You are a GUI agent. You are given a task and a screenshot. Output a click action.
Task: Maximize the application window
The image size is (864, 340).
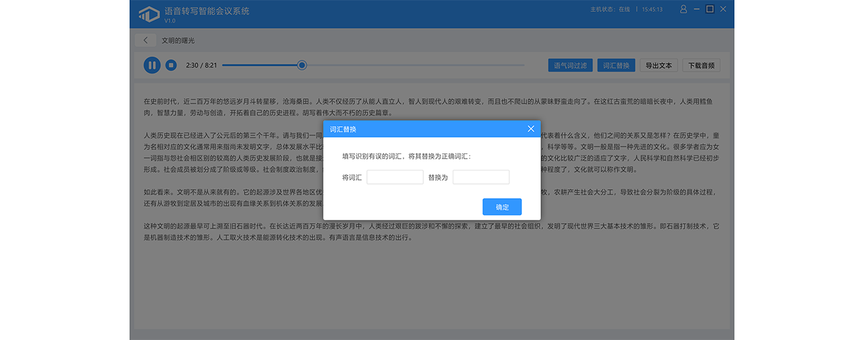710,9
